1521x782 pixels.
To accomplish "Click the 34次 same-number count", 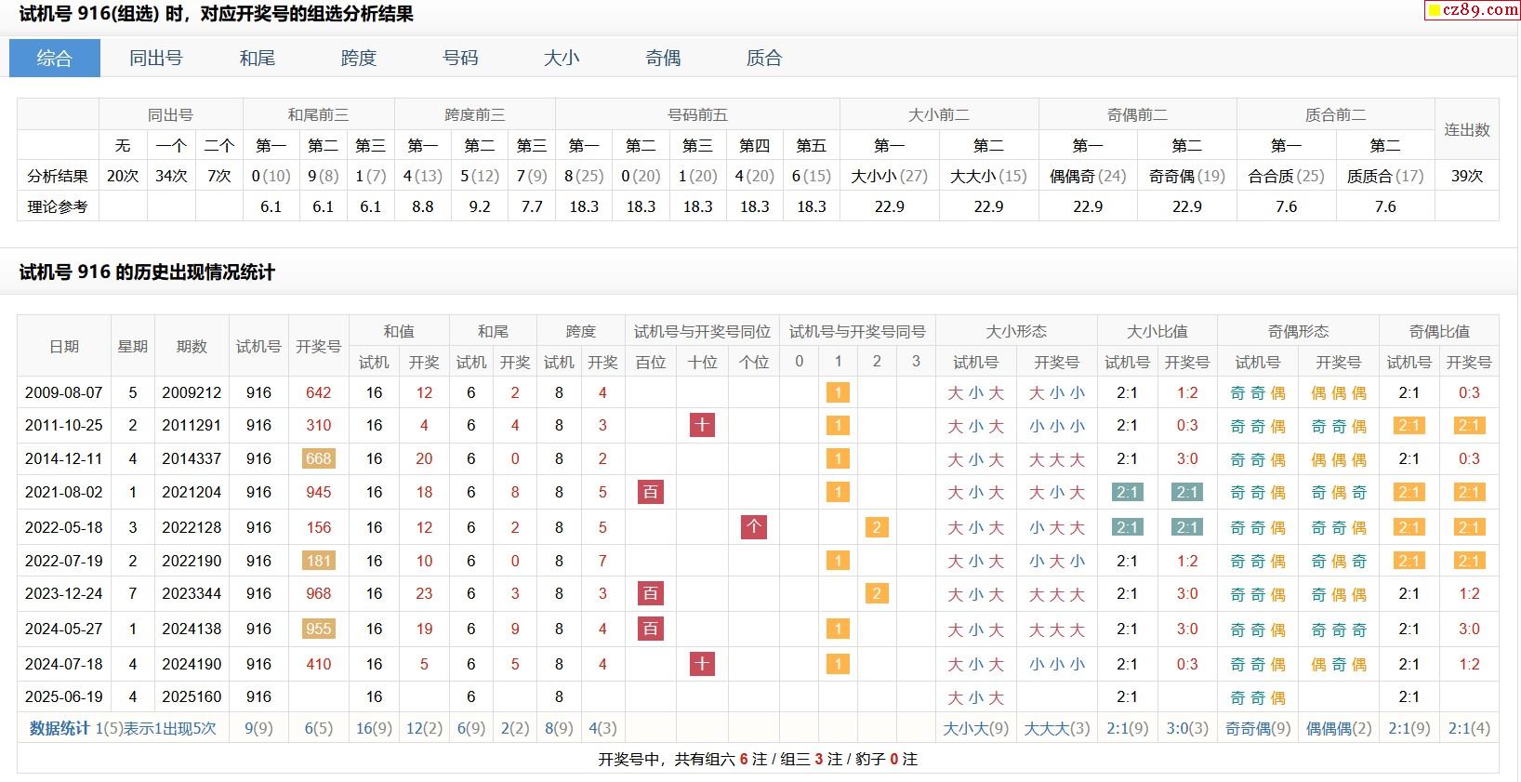I will (171, 176).
